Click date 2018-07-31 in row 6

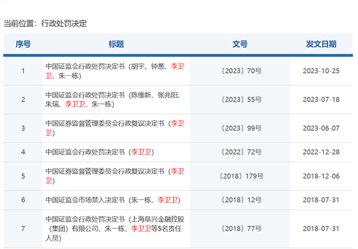[x=321, y=200]
